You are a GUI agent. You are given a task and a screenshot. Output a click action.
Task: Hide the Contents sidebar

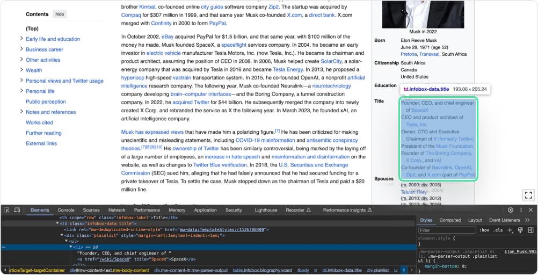coord(60,14)
